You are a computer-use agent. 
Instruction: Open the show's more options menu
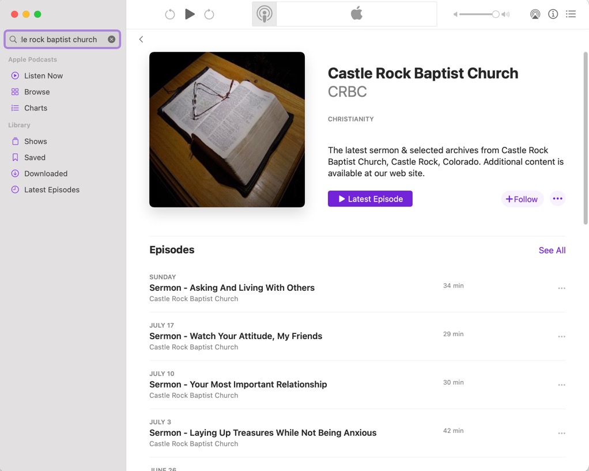pyautogui.click(x=557, y=199)
